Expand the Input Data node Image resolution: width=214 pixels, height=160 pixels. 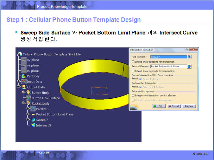tap(19, 82)
